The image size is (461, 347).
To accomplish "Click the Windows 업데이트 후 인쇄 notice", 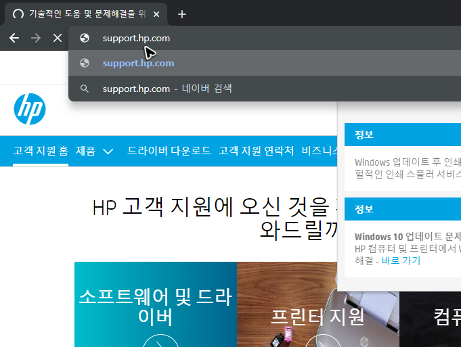I will 408,168.
